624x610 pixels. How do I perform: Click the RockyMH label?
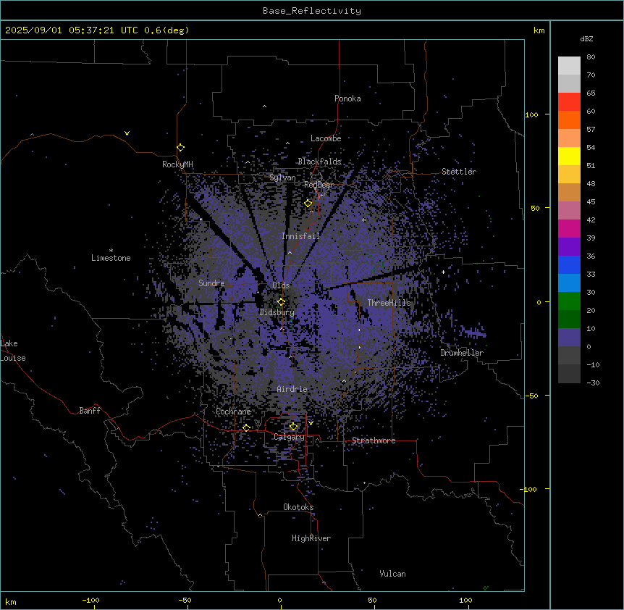coord(177,164)
